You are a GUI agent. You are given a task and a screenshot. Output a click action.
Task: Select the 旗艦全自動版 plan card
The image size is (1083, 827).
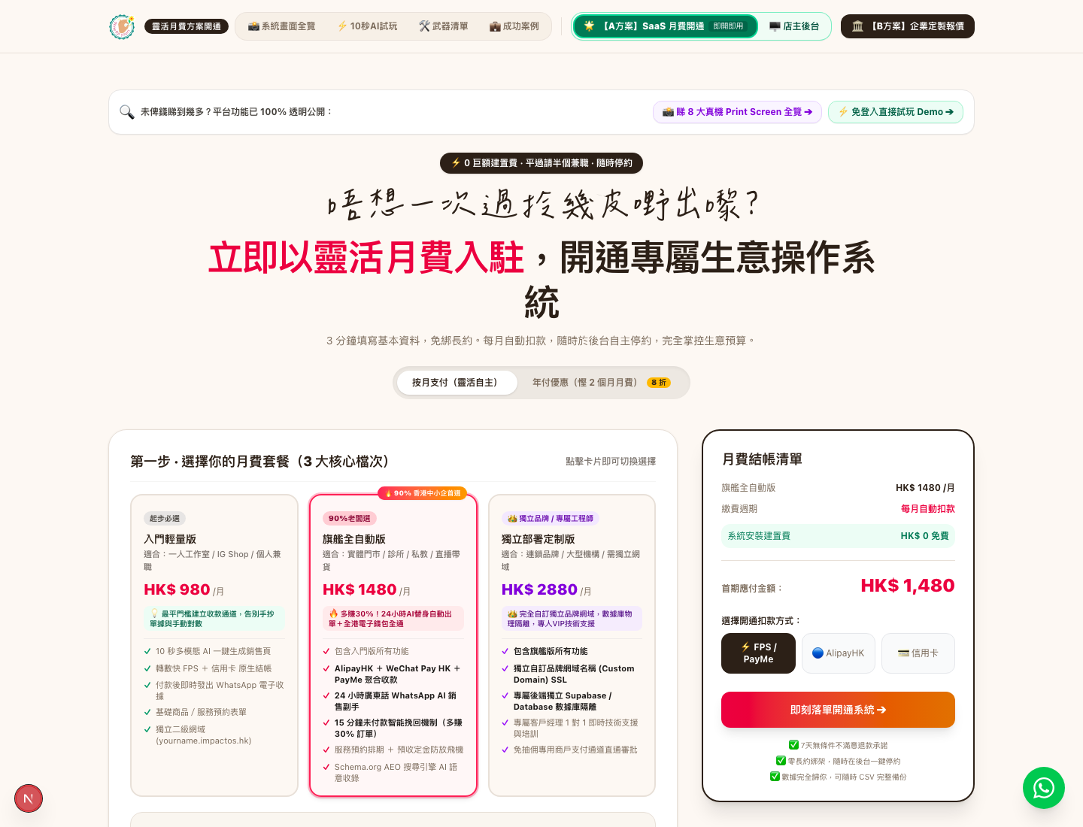click(393, 645)
